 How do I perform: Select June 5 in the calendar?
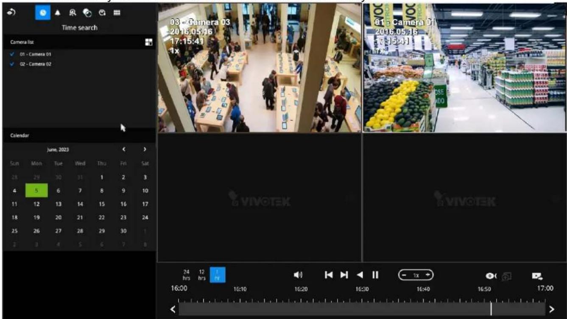coord(36,190)
